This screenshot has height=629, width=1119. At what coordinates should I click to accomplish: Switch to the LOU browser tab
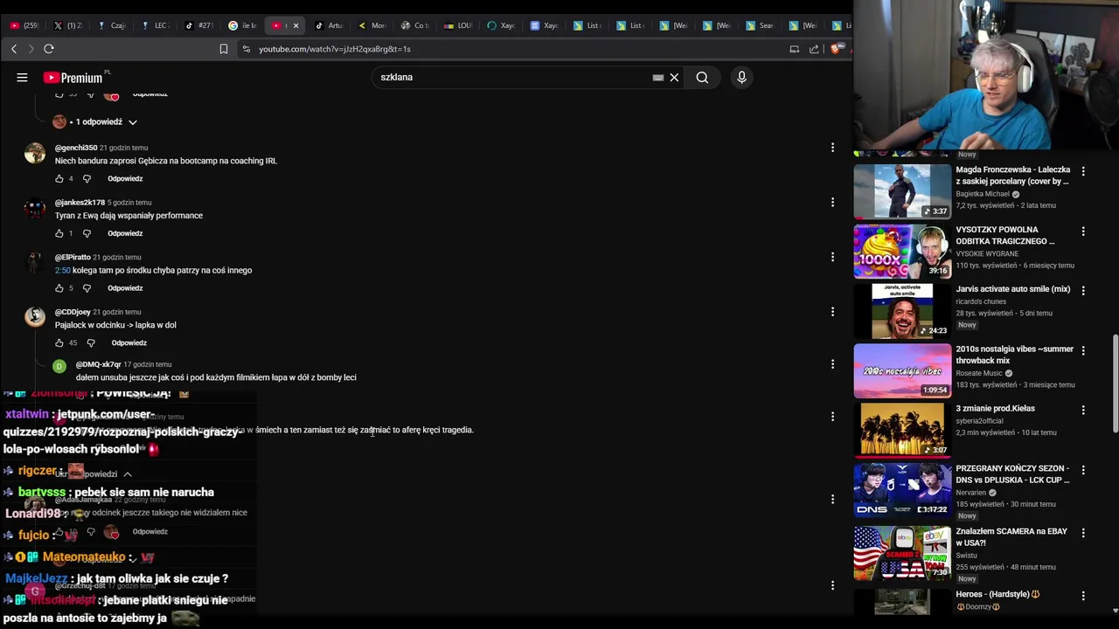458,25
